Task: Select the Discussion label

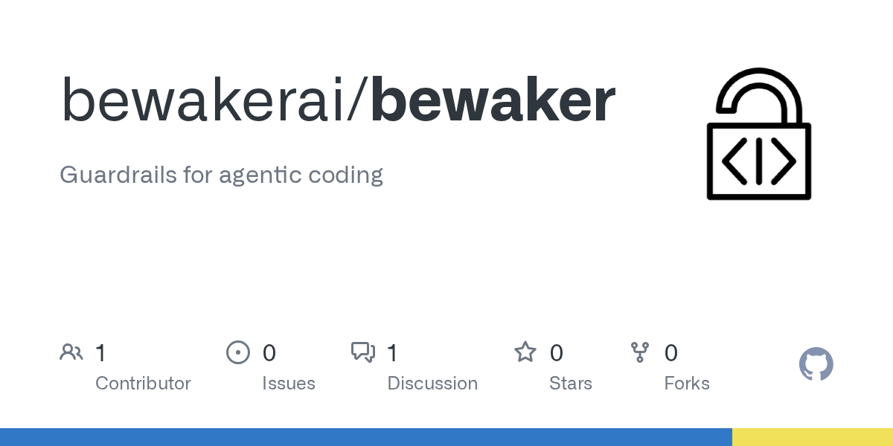Action: (x=432, y=384)
